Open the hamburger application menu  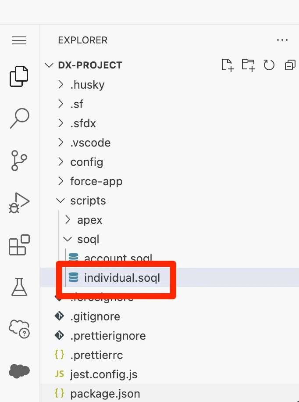click(19, 40)
